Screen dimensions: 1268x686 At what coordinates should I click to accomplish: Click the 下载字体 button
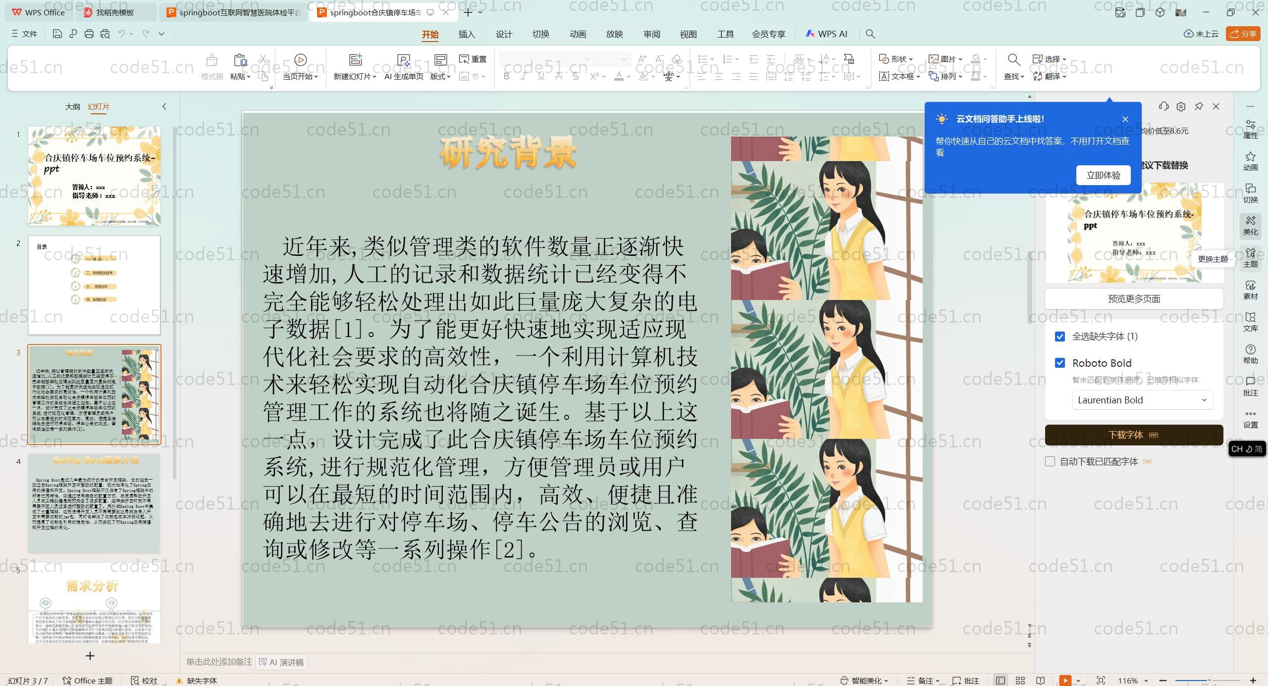(x=1133, y=435)
